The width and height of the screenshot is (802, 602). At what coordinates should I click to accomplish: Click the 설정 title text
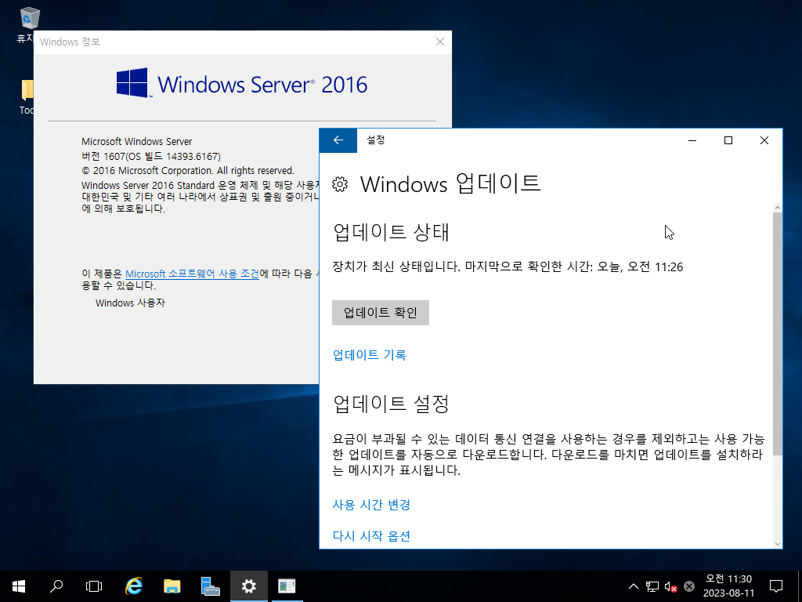coord(375,140)
